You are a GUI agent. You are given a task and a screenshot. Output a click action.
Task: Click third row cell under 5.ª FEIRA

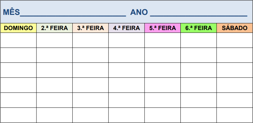pos(162,70)
